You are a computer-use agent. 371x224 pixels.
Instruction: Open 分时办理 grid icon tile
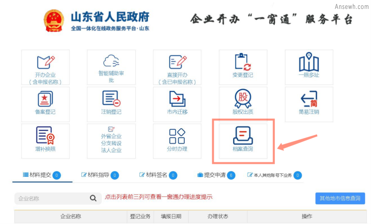pos(177,141)
